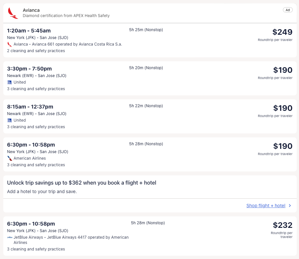This screenshot has width=299, height=259.
Task: Click Avianca's 2 cleaning and safety practices
Action: [x=36, y=51]
